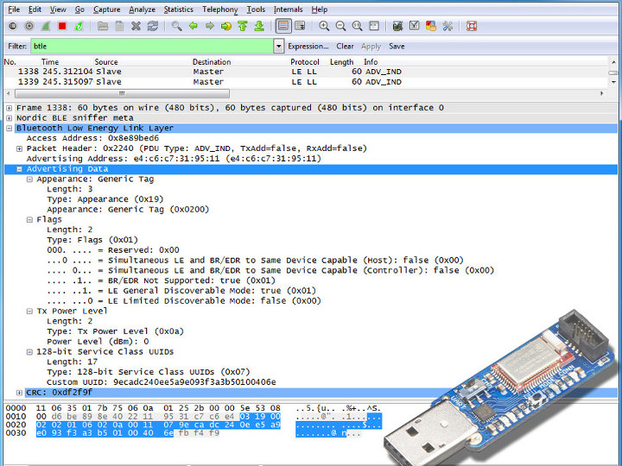
Task: Open the Statistics menu
Action: (x=179, y=9)
